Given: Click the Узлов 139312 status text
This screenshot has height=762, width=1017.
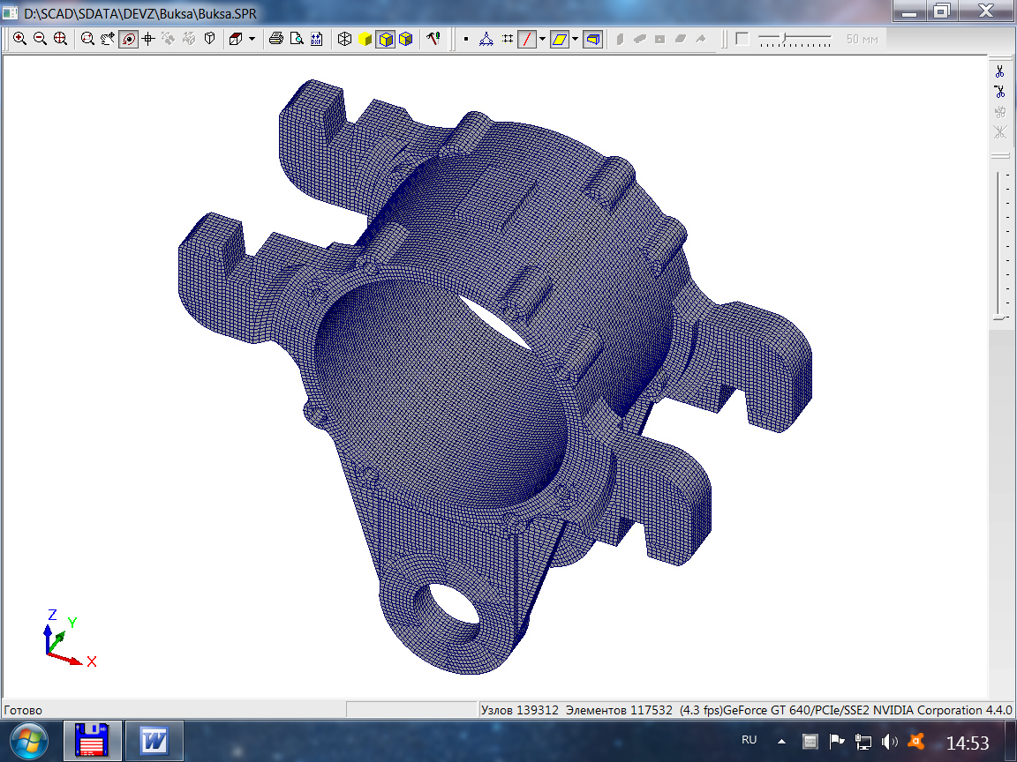Looking at the screenshot, I should (x=519, y=710).
